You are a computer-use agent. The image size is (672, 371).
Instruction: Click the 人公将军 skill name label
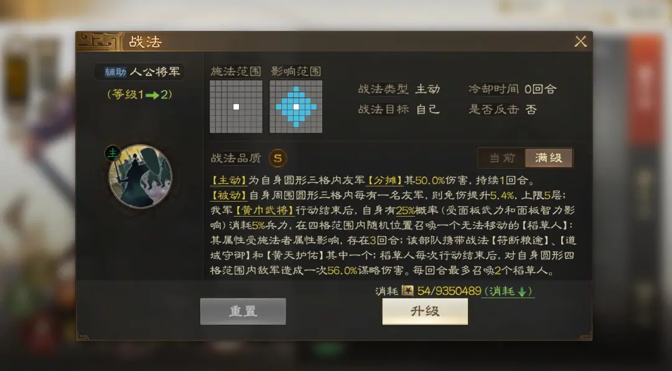[x=155, y=72]
